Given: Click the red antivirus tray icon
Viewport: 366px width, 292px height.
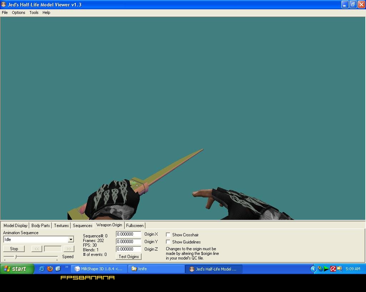Looking at the screenshot, I should point(333,269).
